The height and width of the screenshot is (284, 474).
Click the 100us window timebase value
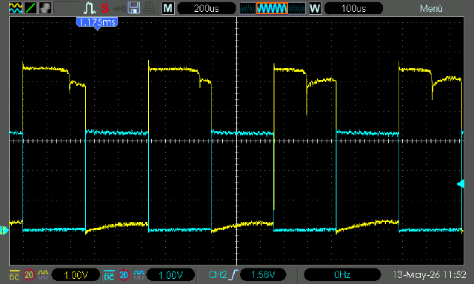pyautogui.click(x=353, y=8)
